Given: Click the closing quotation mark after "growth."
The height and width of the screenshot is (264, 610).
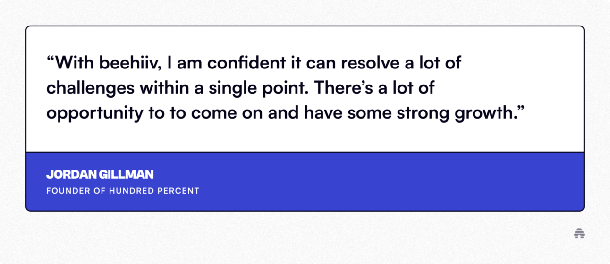Looking at the screenshot, I should click(x=520, y=111).
